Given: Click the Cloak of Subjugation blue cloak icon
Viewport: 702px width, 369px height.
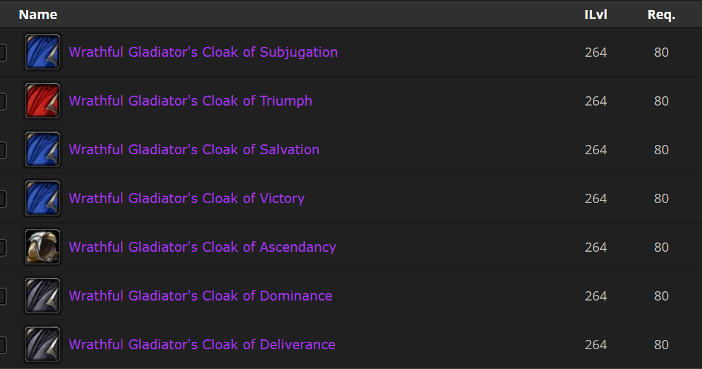Looking at the screenshot, I should (x=43, y=52).
